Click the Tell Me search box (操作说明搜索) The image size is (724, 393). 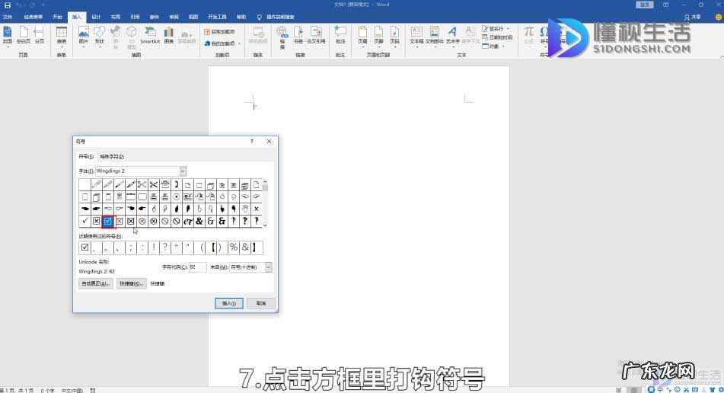pos(280,17)
